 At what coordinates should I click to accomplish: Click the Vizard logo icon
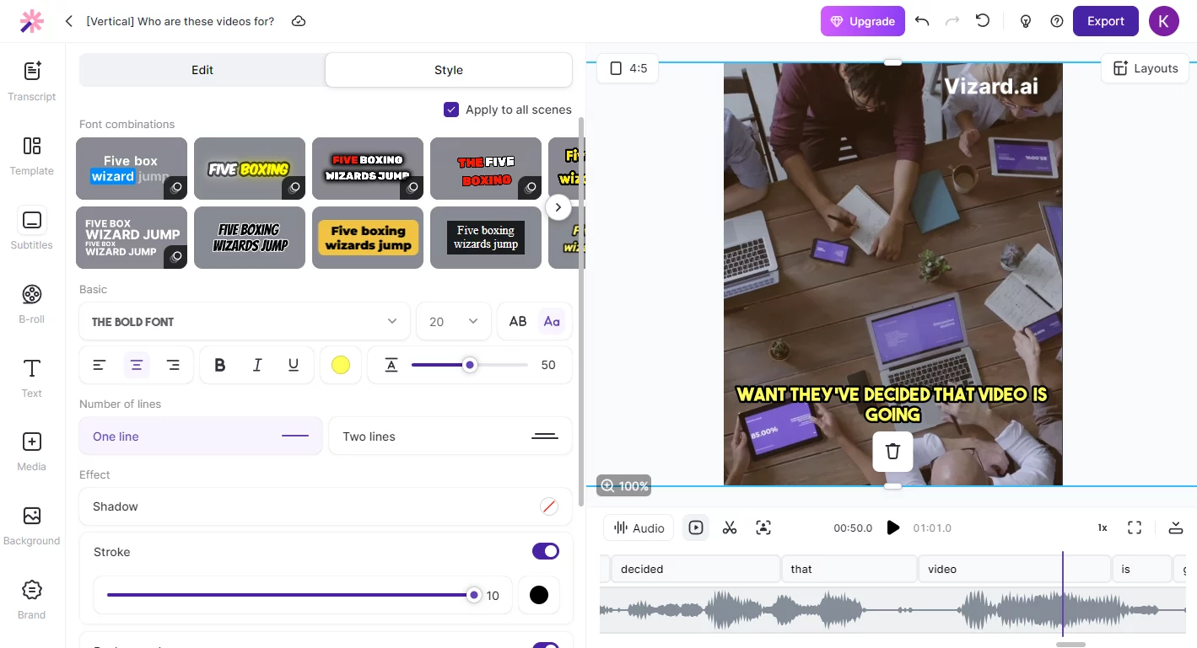coord(32,21)
